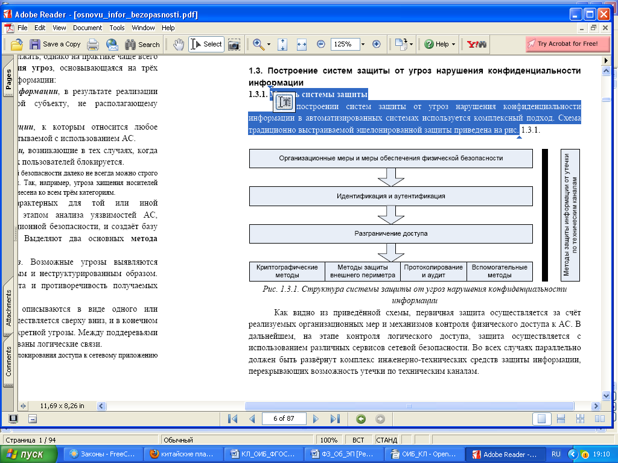This screenshot has width=618, height=463.
Task: Switch to КЛ_ОИБ_ФГОС taskbar document
Action: click(x=263, y=454)
